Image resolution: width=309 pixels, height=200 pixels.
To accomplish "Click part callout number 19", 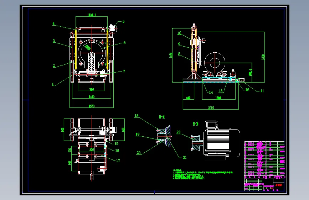I will coord(138,134).
